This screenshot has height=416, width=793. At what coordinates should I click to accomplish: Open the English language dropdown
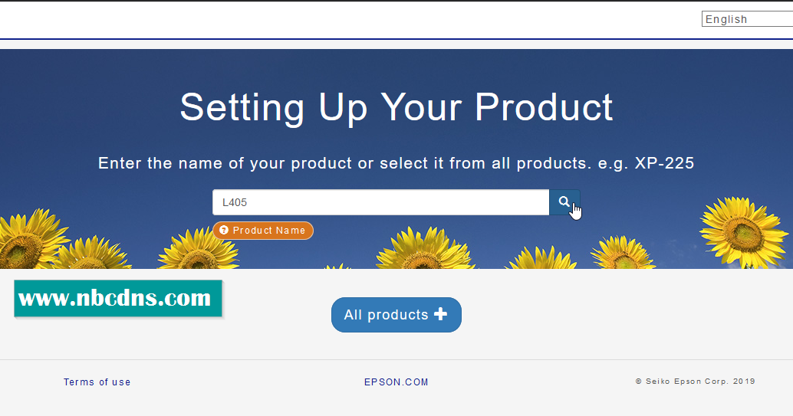(x=746, y=19)
